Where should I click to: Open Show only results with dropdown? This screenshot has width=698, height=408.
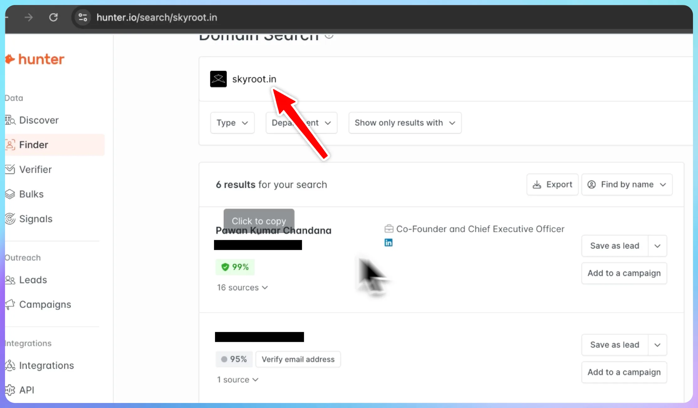click(405, 123)
